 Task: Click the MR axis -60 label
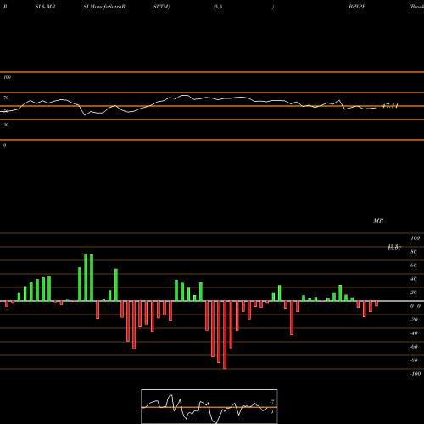tap(414, 347)
